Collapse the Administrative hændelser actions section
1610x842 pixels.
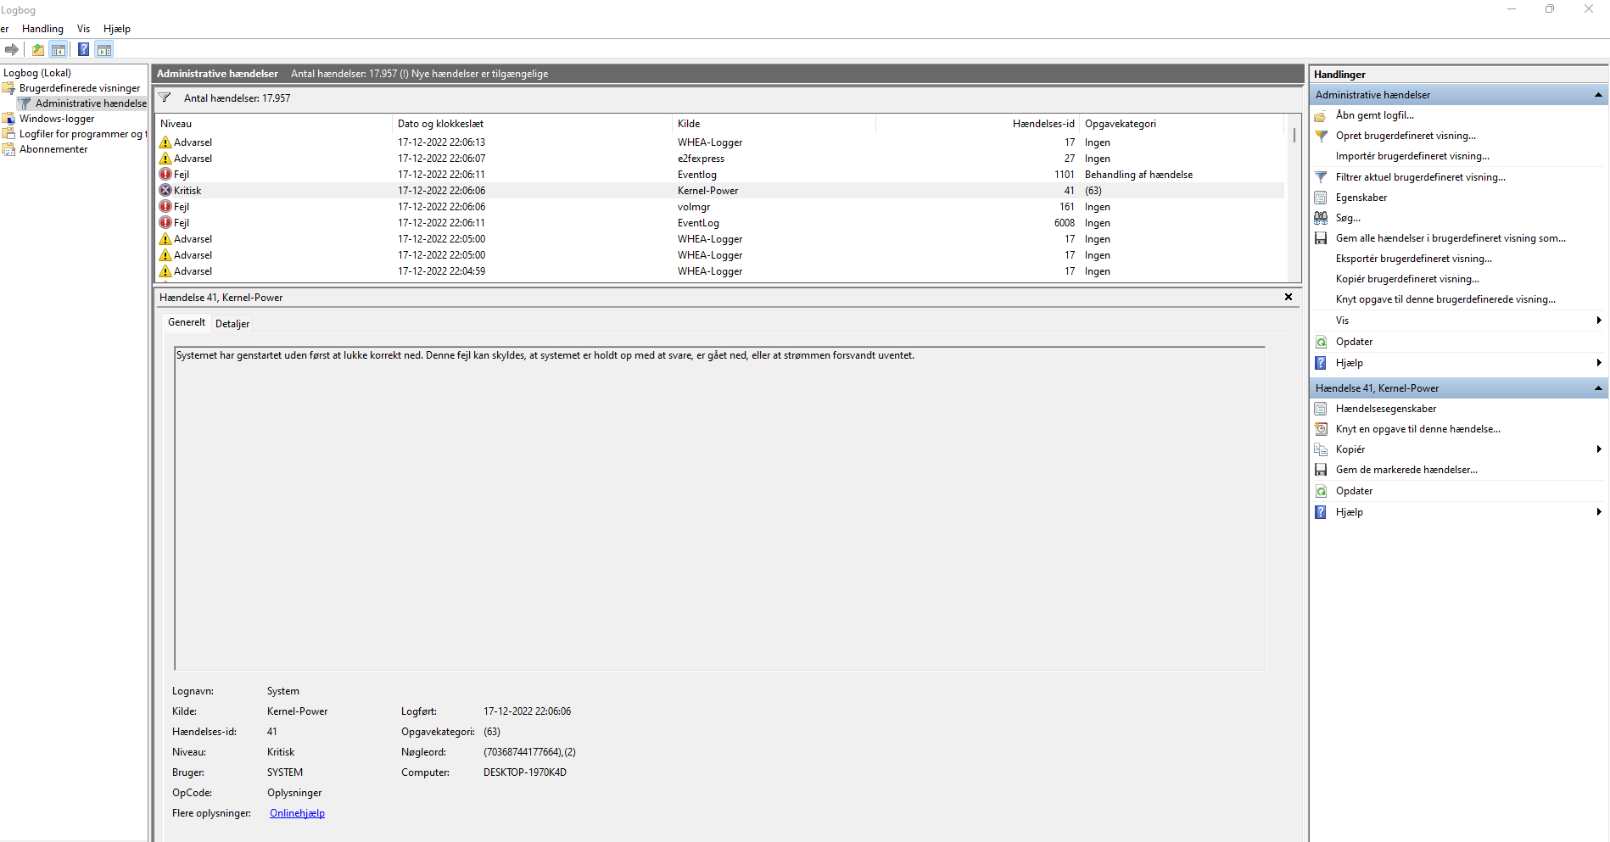coord(1598,95)
